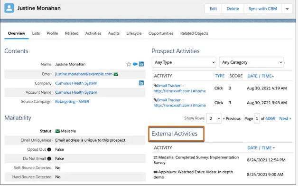The width and height of the screenshot is (298, 186).
Task: Click the Opted Out info icon
Action: click(49, 149)
